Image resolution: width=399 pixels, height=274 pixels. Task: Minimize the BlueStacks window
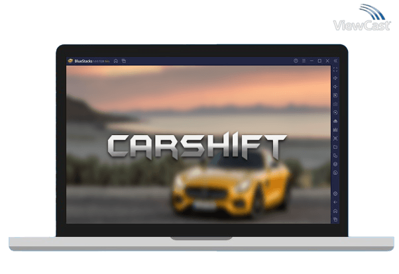tap(312, 61)
